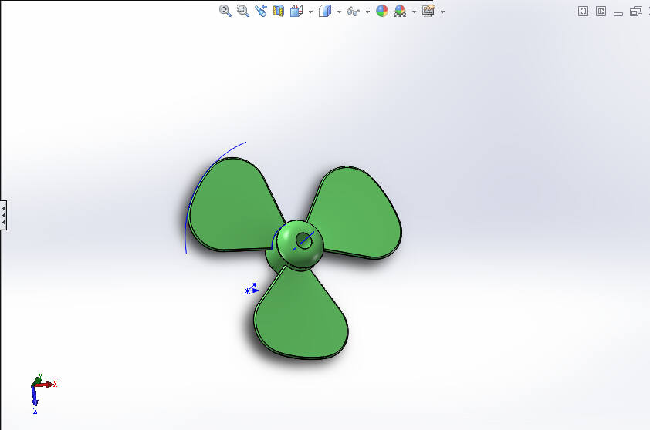Open the View Orientation dropdown arrow

(x=310, y=12)
